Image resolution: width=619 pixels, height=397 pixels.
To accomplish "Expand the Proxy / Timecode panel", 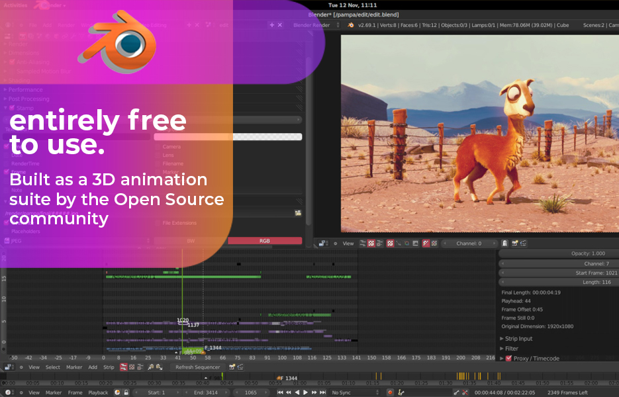I will pos(502,359).
